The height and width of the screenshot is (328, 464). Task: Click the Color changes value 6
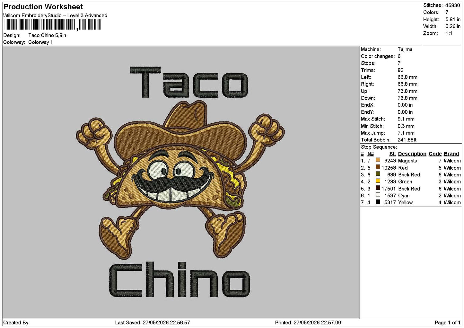coord(399,57)
